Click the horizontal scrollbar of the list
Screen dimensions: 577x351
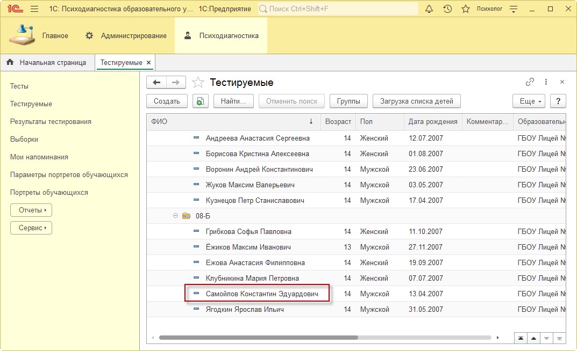point(258,338)
